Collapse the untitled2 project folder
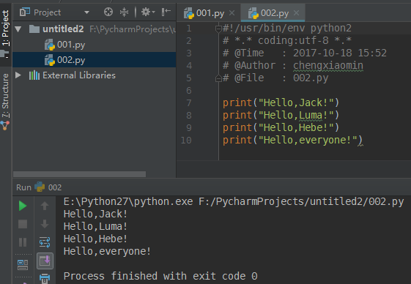Image resolution: width=411 pixels, height=284 pixels. click(x=18, y=29)
